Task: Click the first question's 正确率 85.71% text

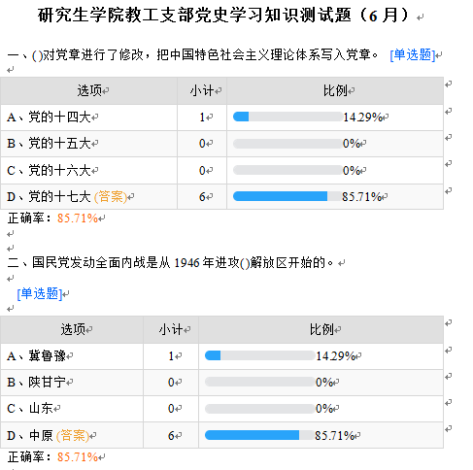Action: point(52,218)
